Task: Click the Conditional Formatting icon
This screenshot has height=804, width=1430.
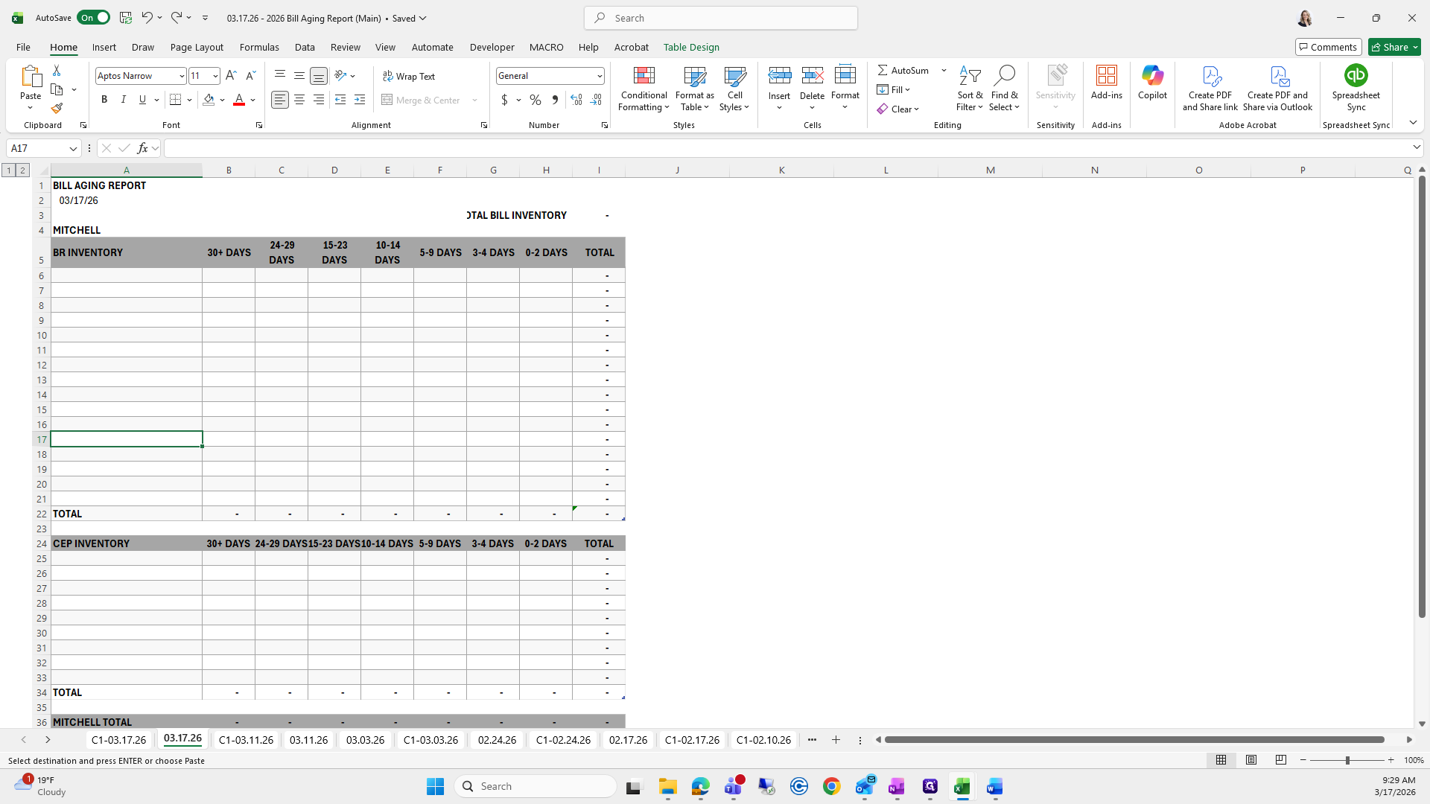Action: coord(643,76)
